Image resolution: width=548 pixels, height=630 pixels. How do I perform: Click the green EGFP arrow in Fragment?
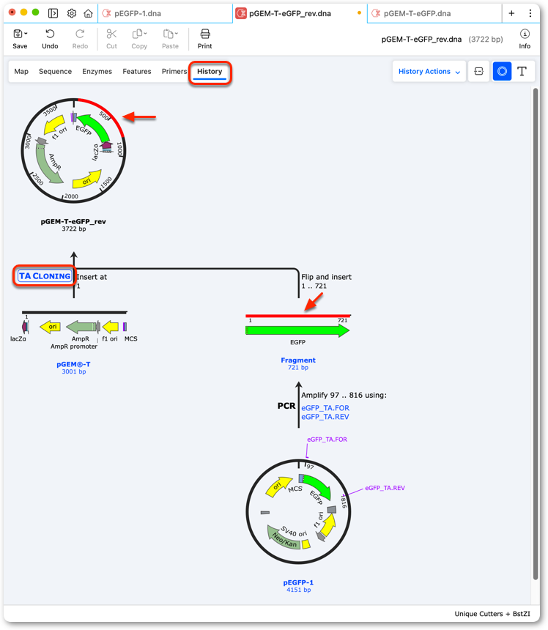(297, 330)
